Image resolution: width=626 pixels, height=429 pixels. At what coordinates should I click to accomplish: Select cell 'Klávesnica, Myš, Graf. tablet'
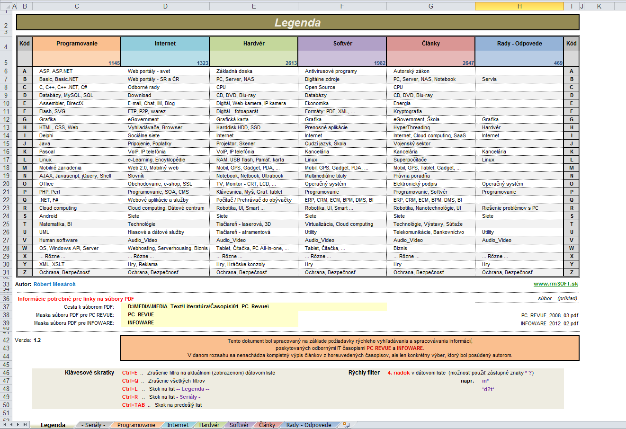(254, 192)
